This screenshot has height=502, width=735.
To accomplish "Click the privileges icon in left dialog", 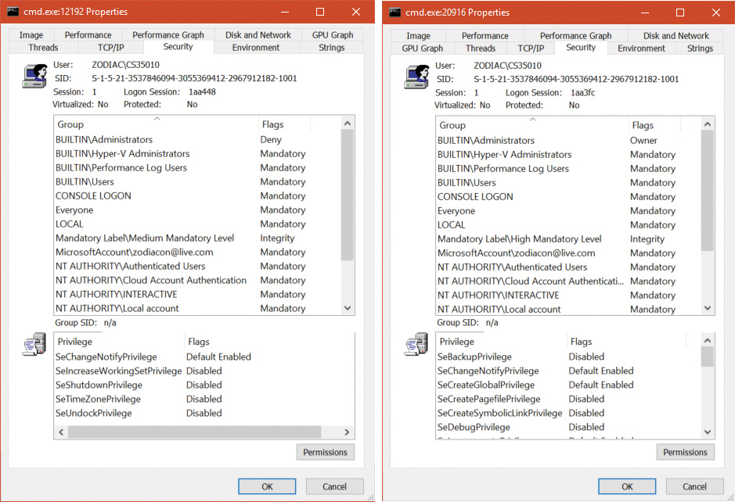I will [34, 344].
